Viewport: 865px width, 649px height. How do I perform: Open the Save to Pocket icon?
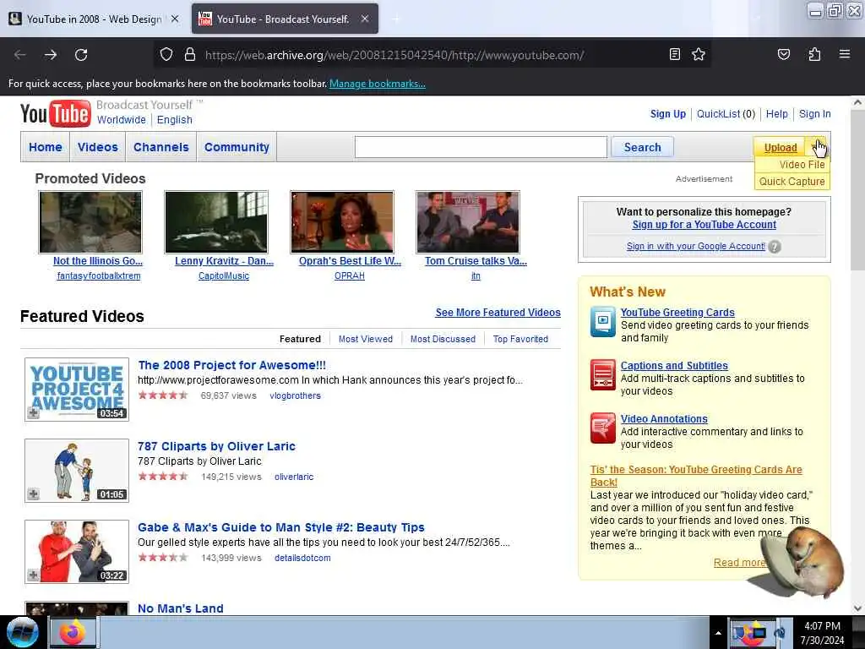[783, 54]
